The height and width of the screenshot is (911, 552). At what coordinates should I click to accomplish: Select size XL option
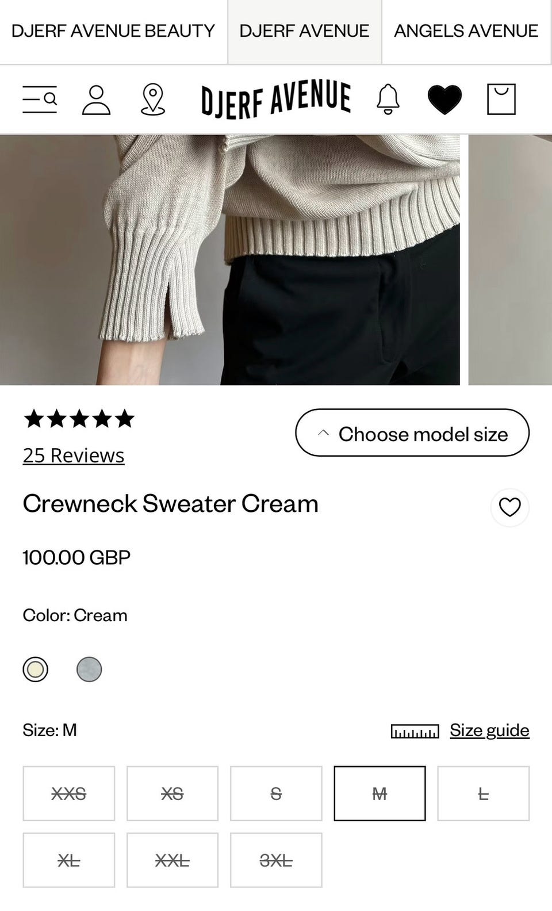coord(69,860)
